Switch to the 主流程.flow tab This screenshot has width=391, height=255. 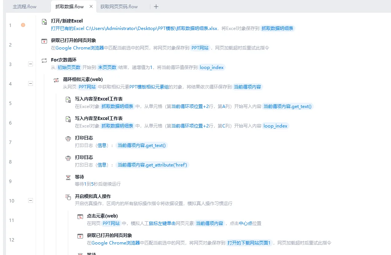tap(24, 6)
